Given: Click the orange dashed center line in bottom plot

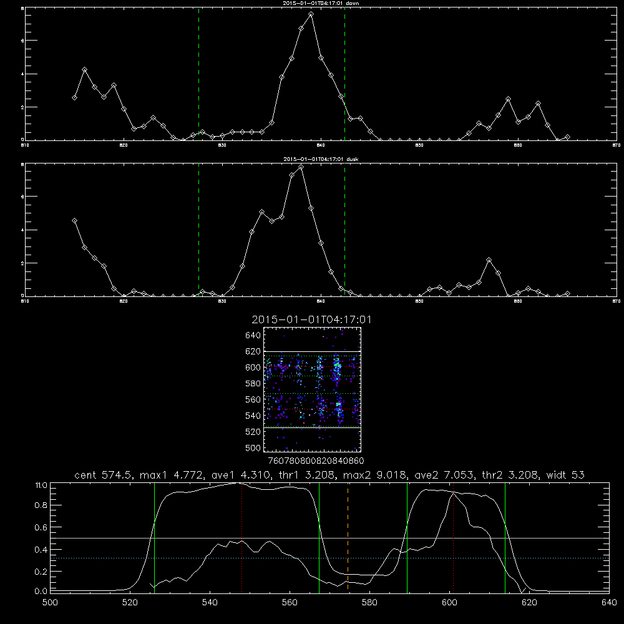Looking at the screenshot, I should [x=348, y=537].
